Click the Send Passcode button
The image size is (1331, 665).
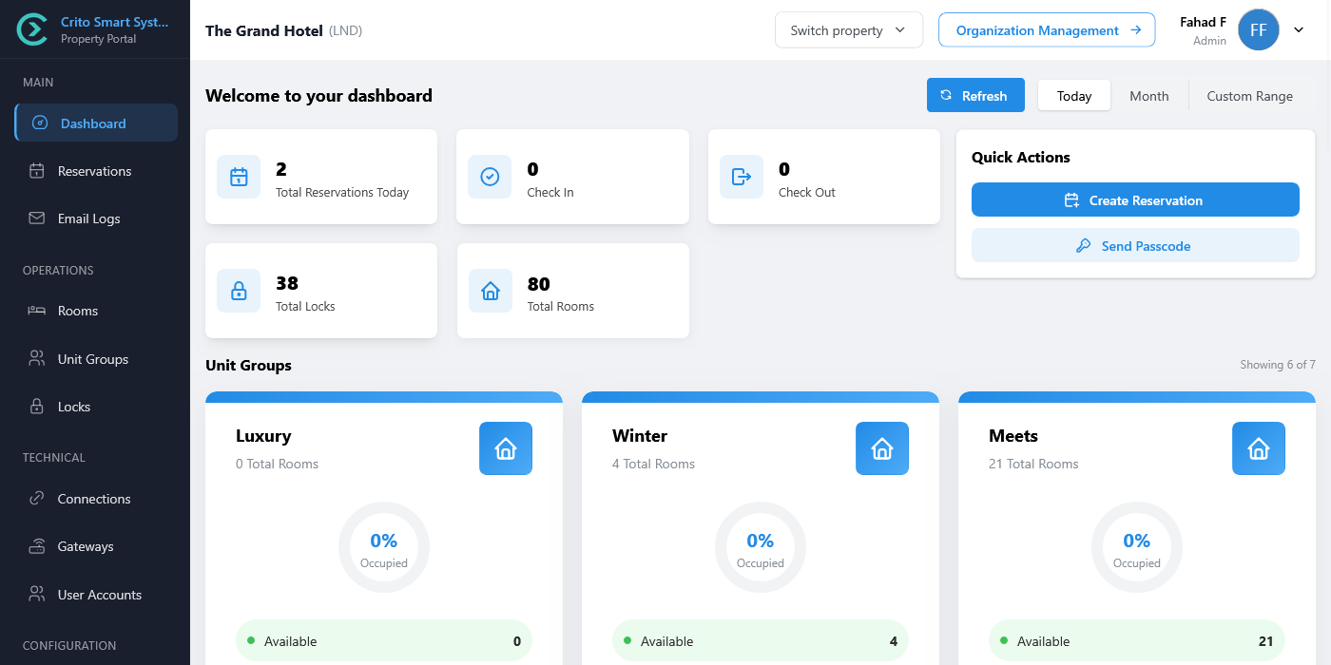point(1135,246)
